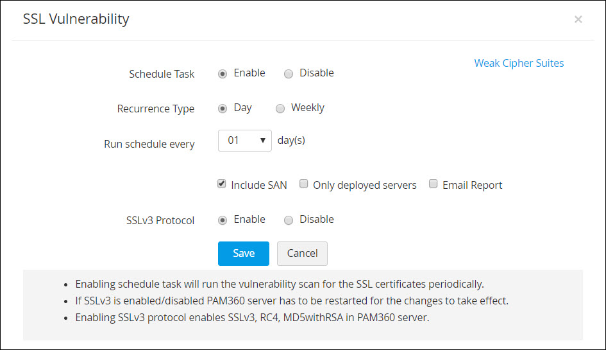The image size is (606, 350).
Task: Enable the SSLv3 Protocol radio option
Action: 223,220
